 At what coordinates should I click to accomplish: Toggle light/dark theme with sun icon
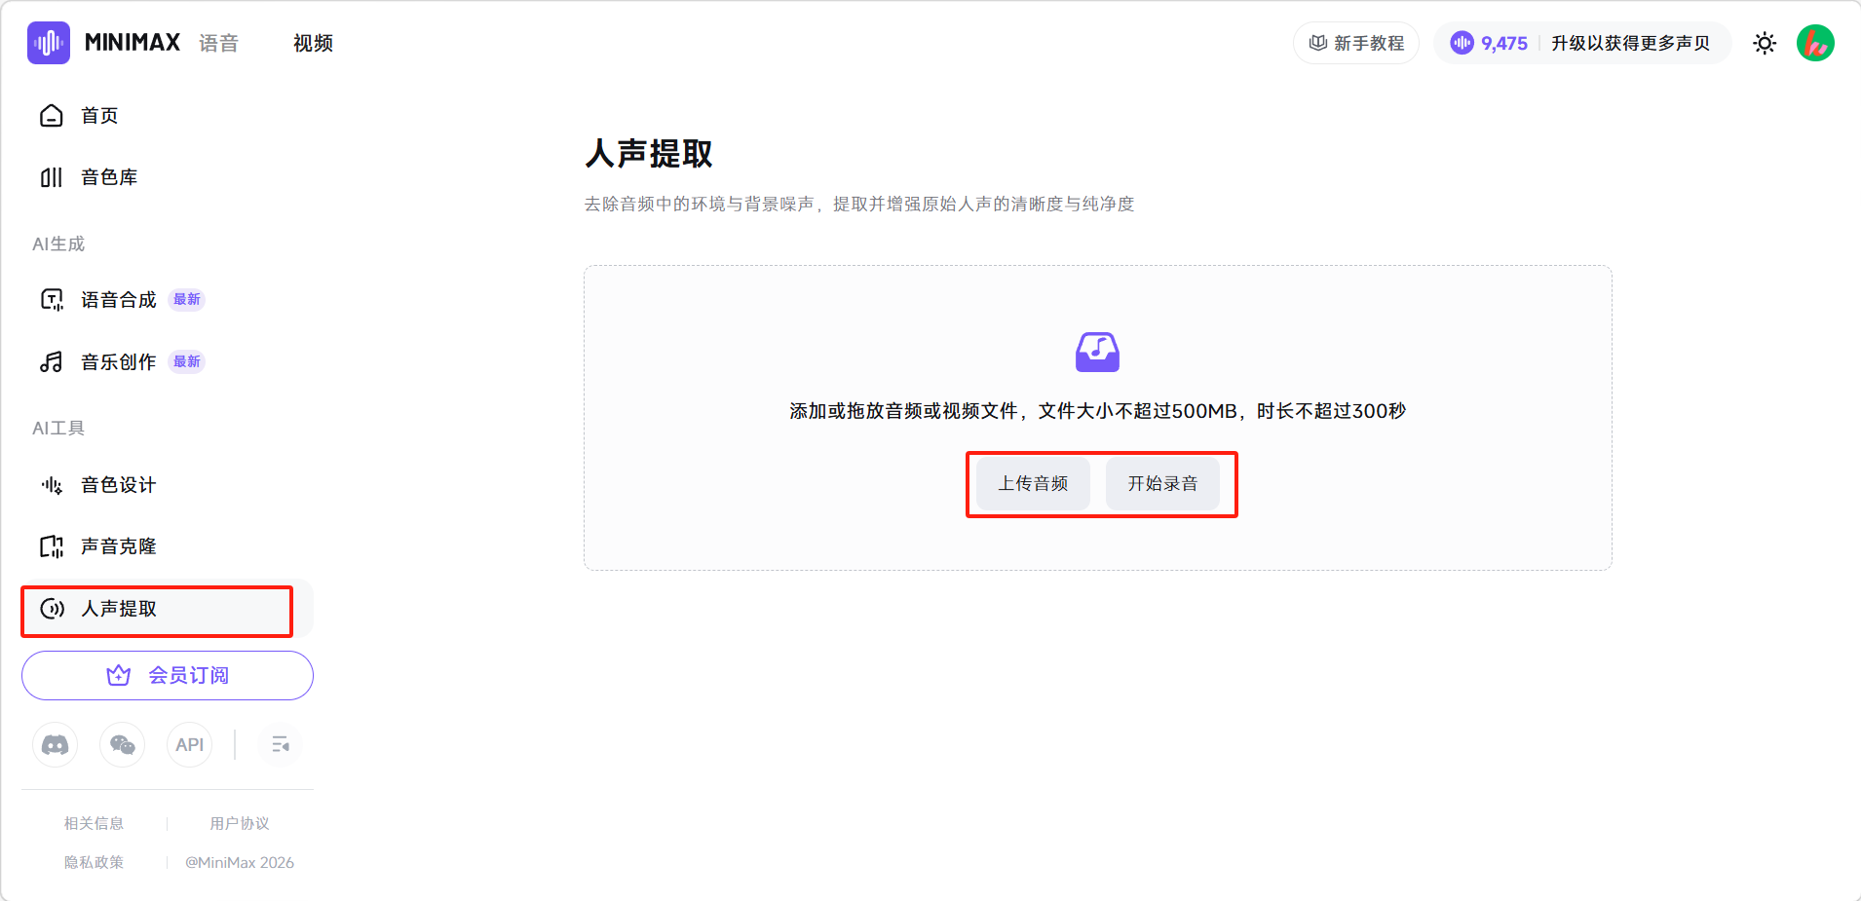coord(1765,43)
